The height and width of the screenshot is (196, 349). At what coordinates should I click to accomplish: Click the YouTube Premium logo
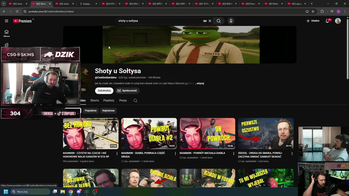[x=23, y=21]
